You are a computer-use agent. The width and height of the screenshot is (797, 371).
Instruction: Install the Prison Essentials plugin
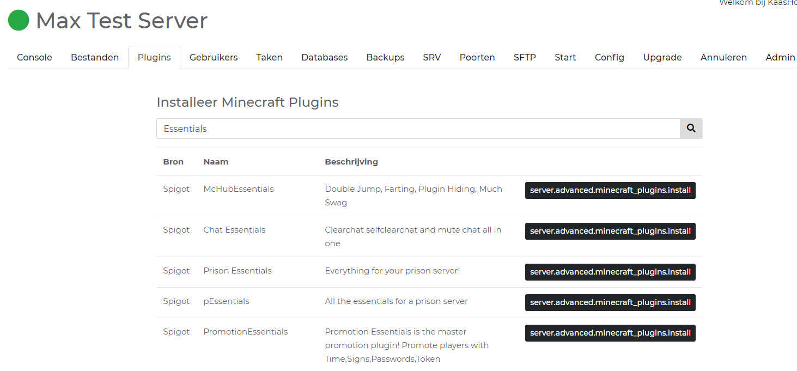coord(610,272)
